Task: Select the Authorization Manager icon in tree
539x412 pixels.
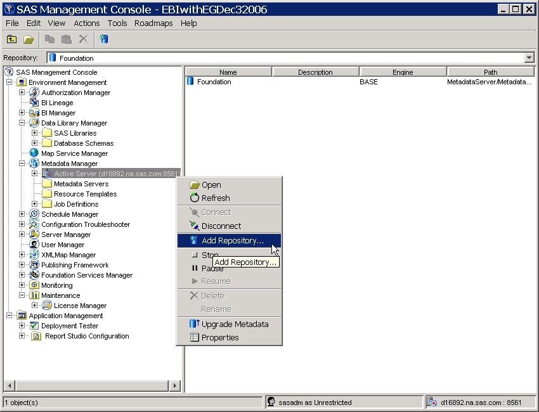Action: pyautogui.click(x=34, y=93)
